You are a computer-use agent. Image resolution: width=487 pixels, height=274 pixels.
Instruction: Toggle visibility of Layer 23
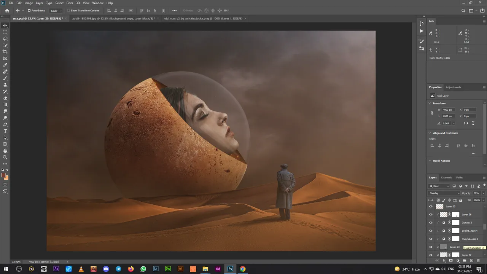point(431,247)
